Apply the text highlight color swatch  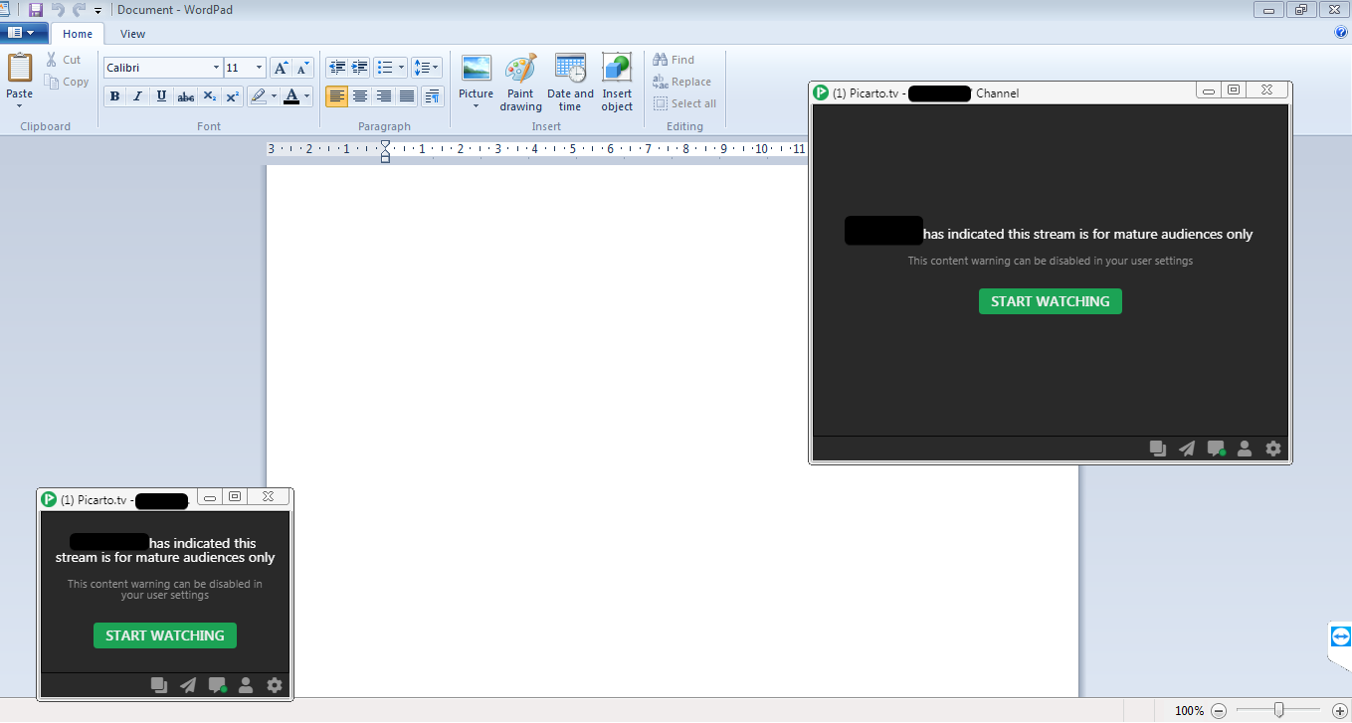[258, 96]
